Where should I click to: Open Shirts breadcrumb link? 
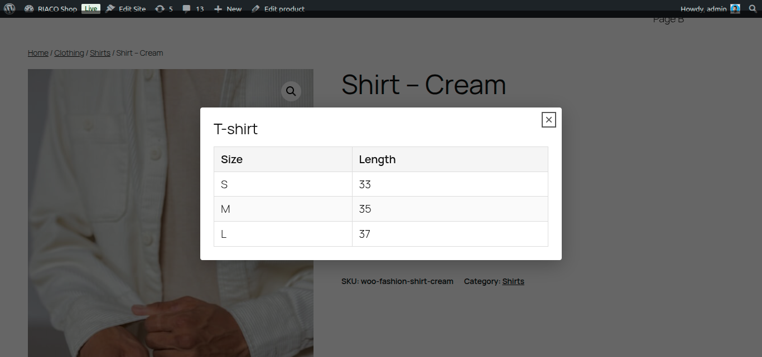coord(100,53)
